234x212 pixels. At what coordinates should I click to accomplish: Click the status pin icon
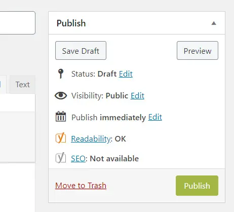click(x=61, y=74)
